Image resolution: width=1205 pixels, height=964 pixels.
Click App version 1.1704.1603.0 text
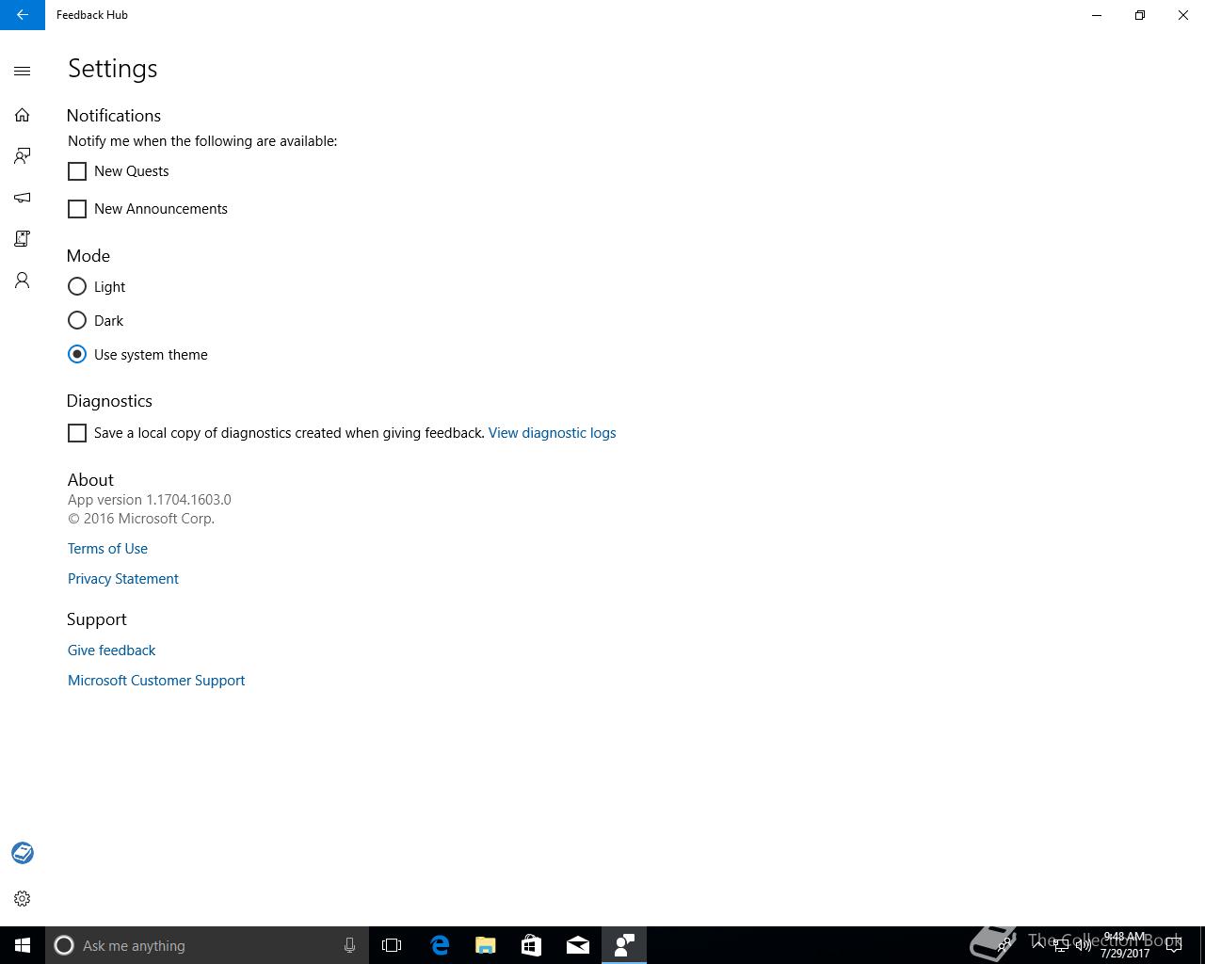(150, 500)
